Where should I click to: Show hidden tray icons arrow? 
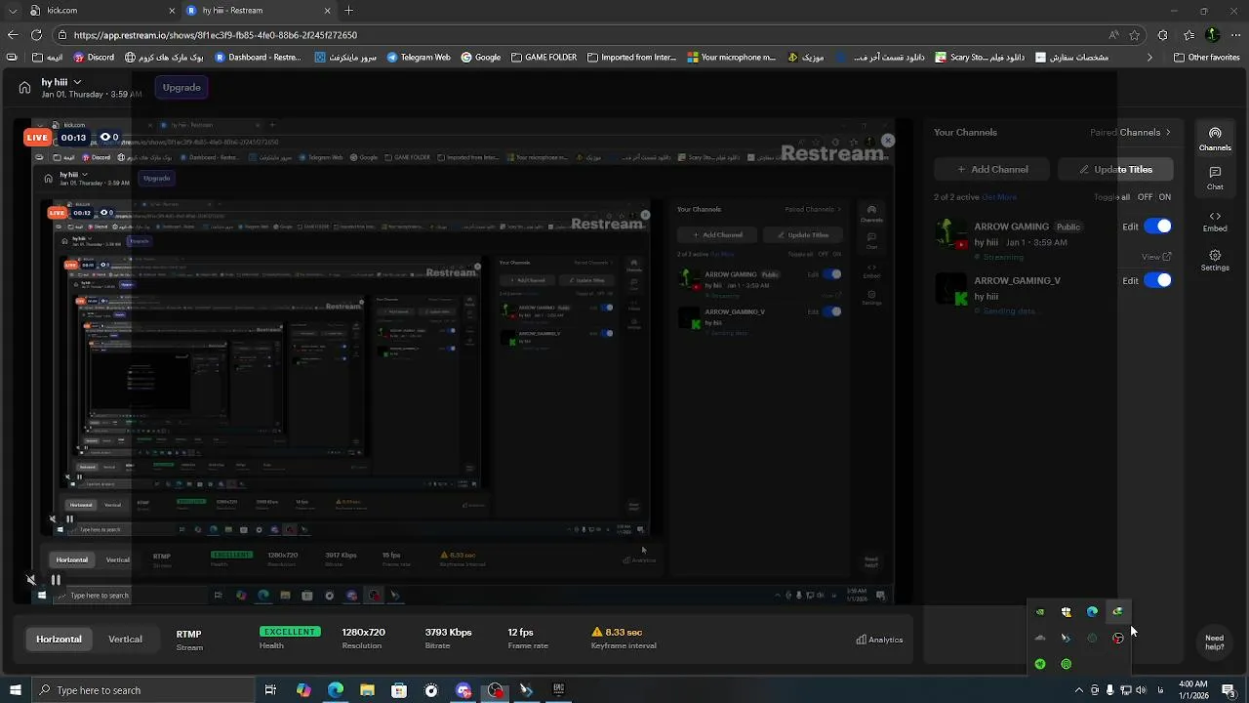point(1078,690)
